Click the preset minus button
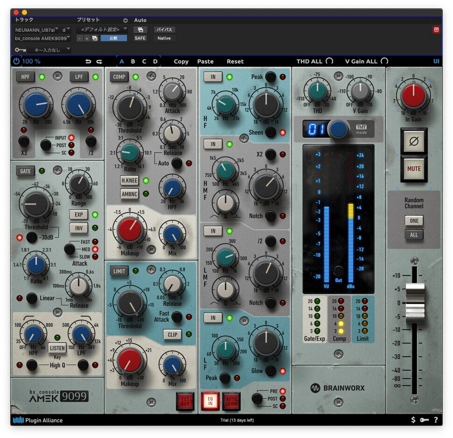 80,38
